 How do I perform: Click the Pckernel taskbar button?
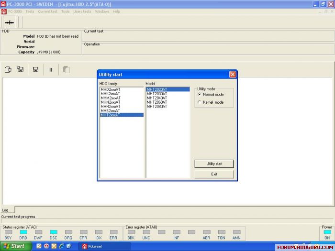[x=105, y=246]
